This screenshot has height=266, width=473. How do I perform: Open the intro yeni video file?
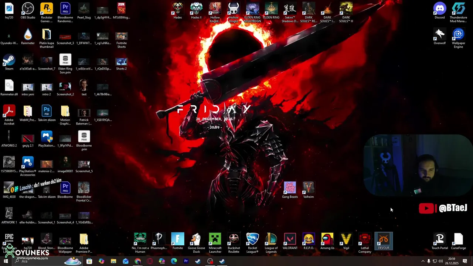click(28, 89)
